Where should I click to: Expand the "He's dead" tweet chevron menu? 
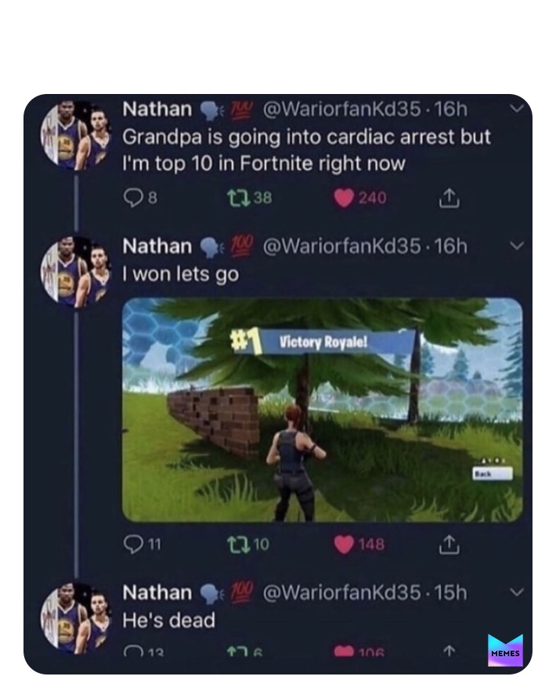coord(516,592)
